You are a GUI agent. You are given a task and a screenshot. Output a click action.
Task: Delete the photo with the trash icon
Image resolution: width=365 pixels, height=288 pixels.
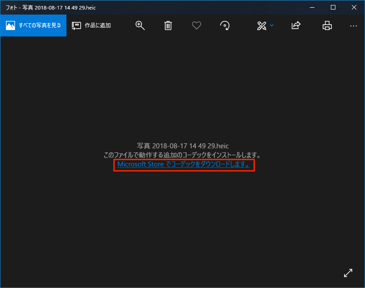pyautogui.click(x=168, y=25)
